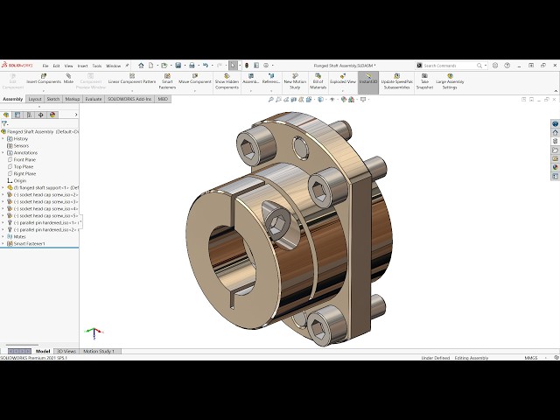
Task: Open the File menu
Action: pyautogui.click(x=45, y=66)
